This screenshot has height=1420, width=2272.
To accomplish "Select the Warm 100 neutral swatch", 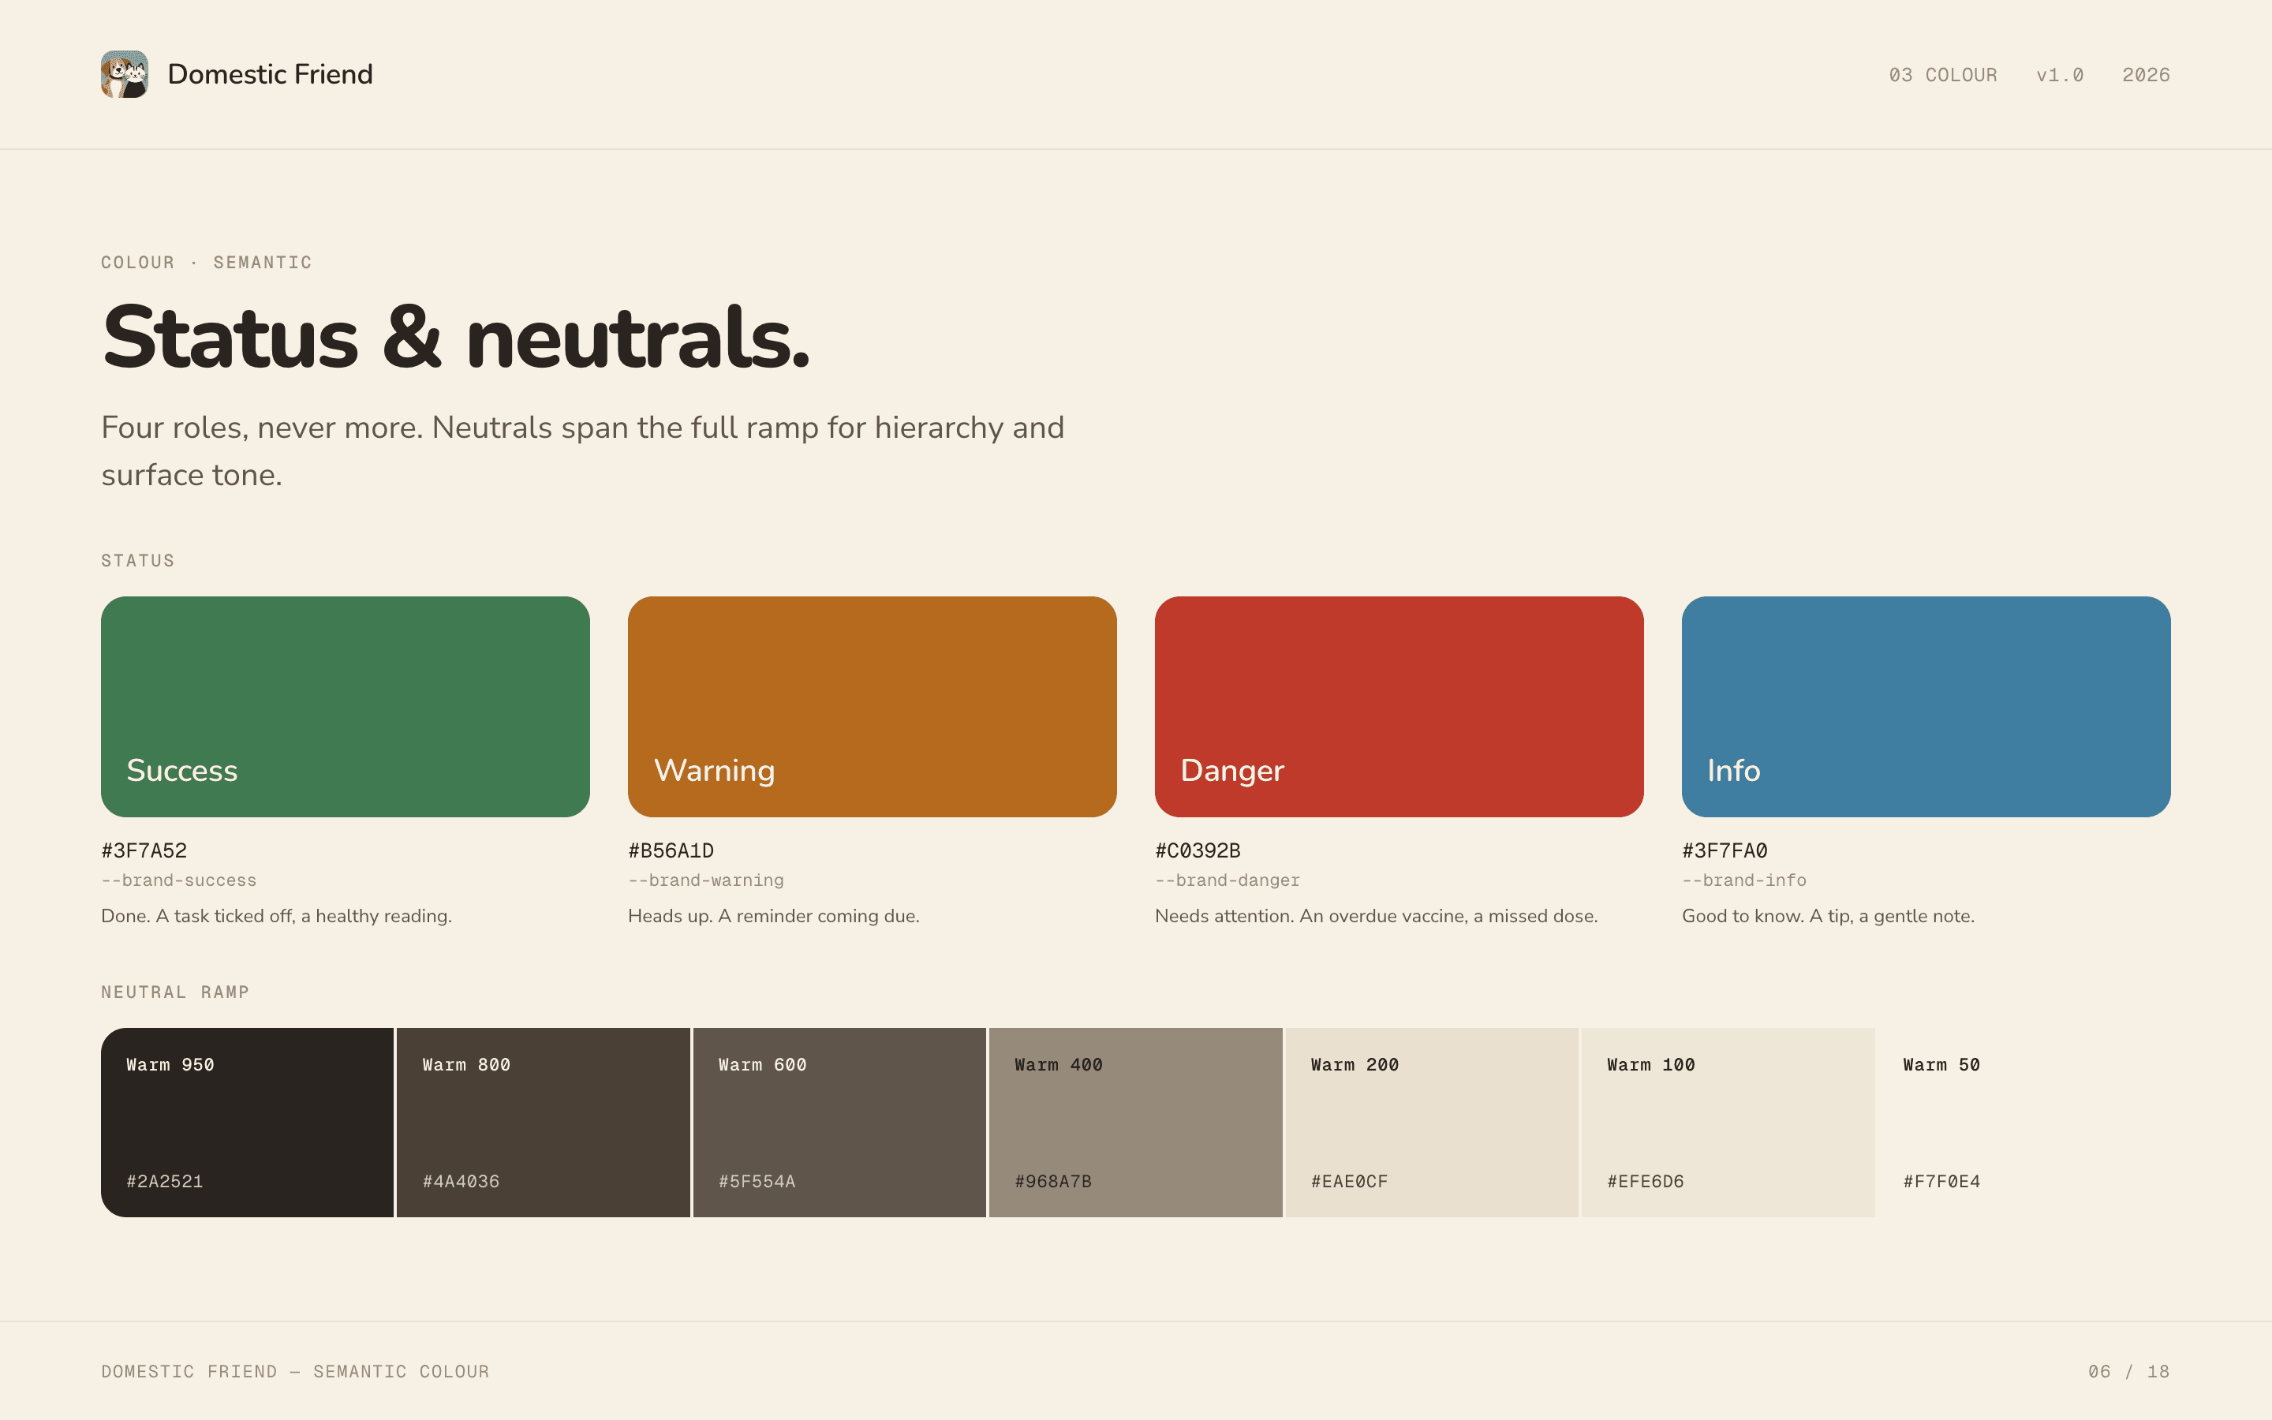I will click(1728, 1123).
